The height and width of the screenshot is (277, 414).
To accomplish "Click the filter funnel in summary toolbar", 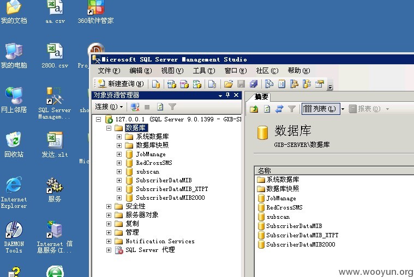I will tap(291, 109).
